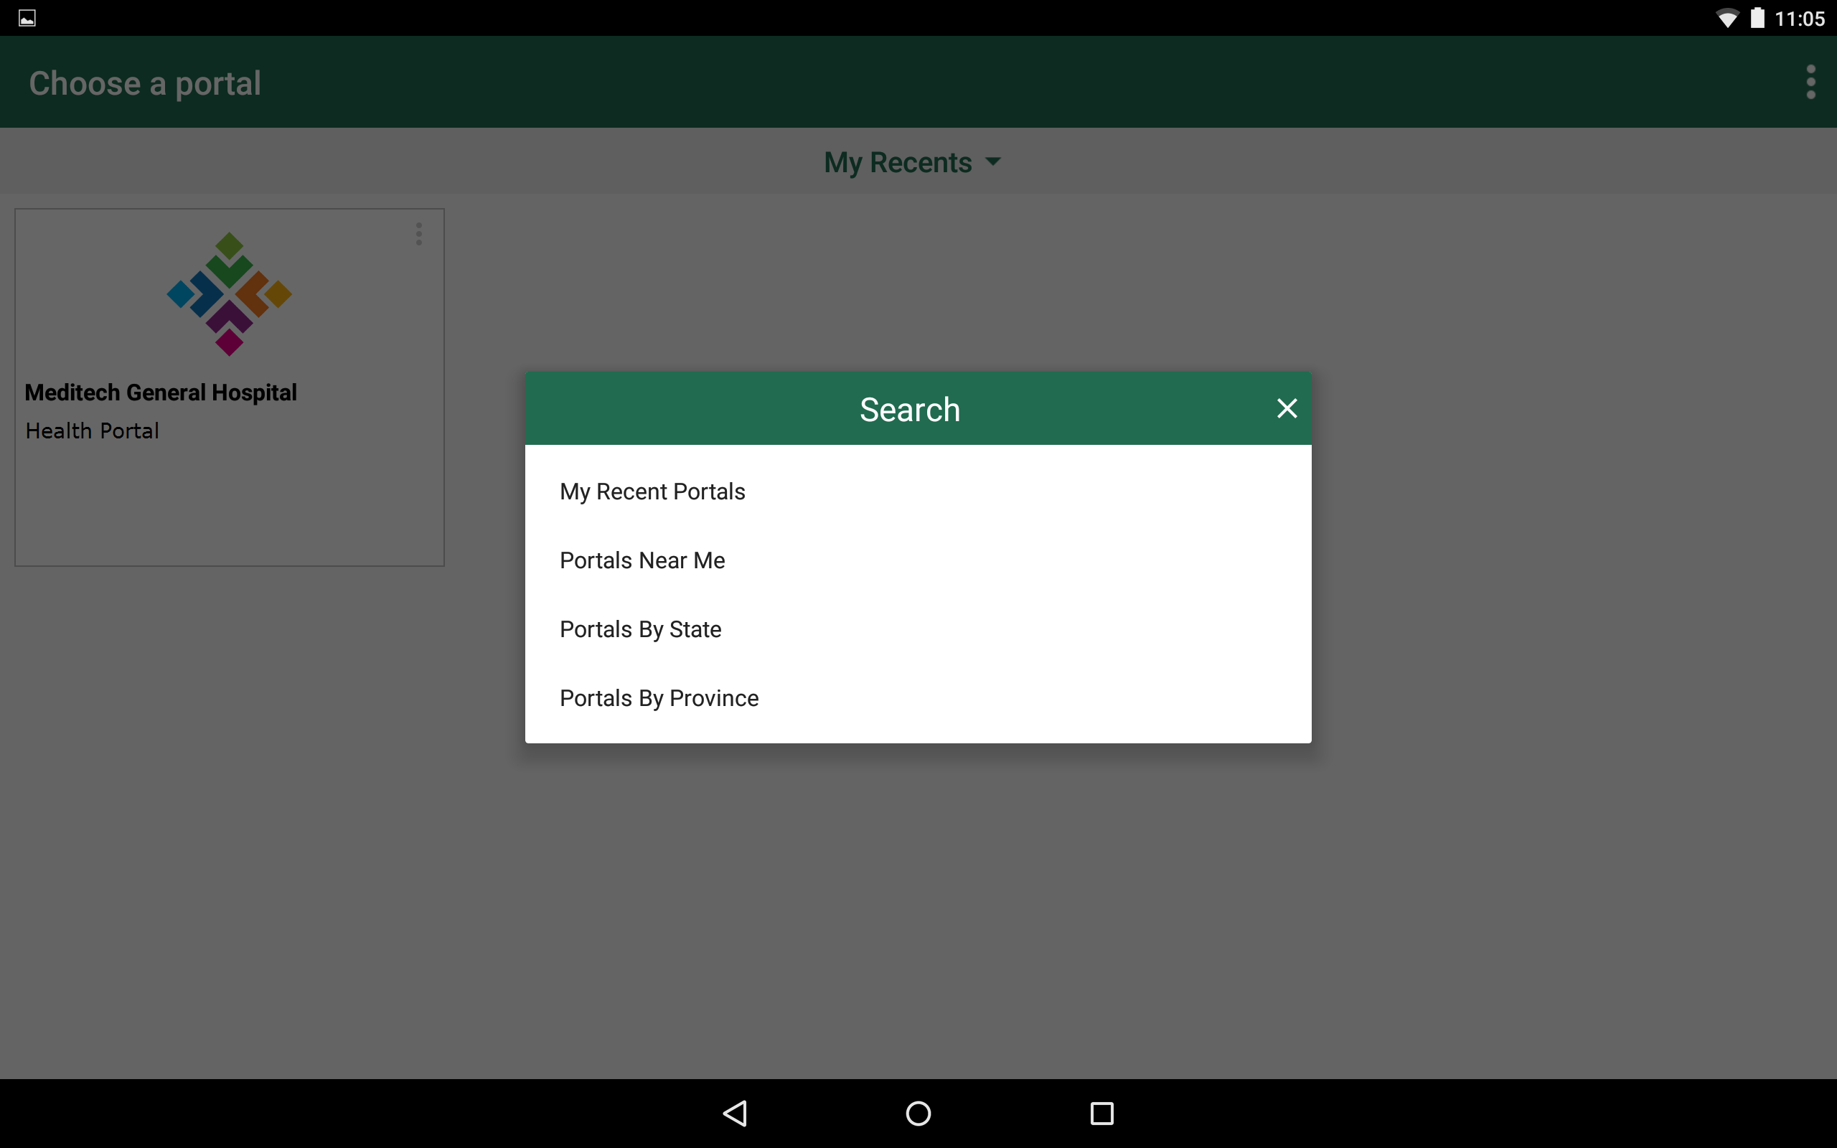Viewport: 1837px width, 1148px height.
Task: Tap the Choose a portal title
Action: 145,83
